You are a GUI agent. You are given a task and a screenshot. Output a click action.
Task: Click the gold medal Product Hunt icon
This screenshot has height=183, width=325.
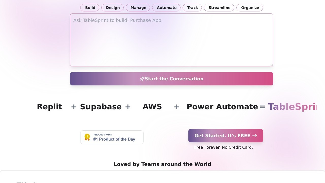[x=87, y=137]
